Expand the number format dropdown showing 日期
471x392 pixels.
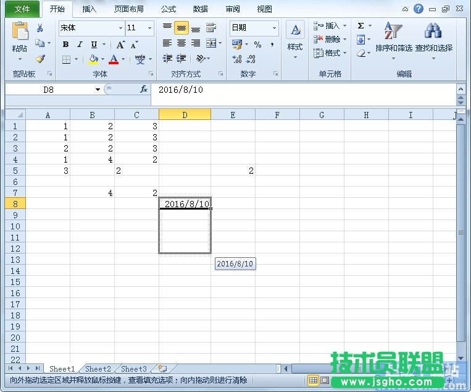point(274,28)
